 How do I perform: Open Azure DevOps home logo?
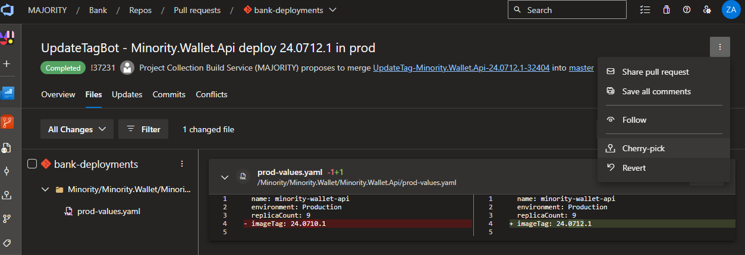click(x=8, y=10)
